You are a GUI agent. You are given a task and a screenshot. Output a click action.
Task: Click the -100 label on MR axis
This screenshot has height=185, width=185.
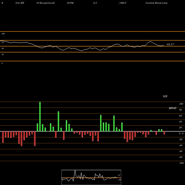point(181,163)
